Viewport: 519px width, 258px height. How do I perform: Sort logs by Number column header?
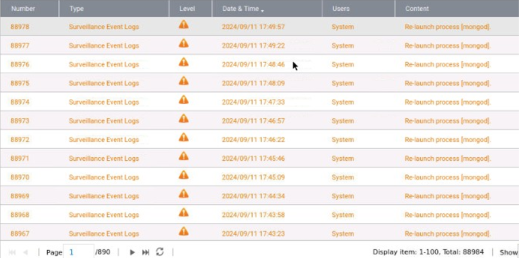[x=23, y=9]
